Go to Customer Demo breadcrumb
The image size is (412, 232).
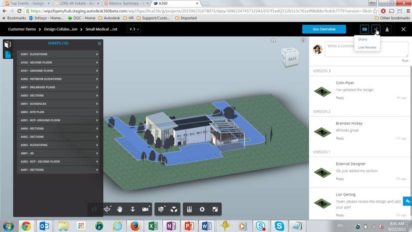(22, 29)
